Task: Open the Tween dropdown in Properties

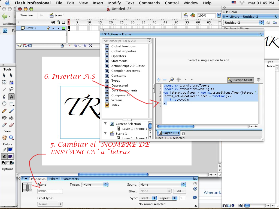Action: click(95, 185)
